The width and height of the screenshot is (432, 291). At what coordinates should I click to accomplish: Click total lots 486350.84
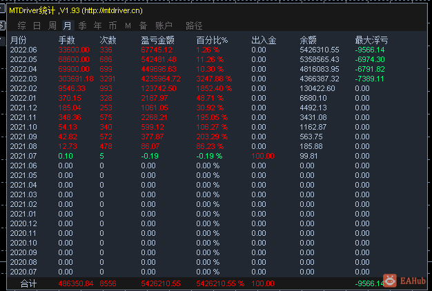pos(76,283)
